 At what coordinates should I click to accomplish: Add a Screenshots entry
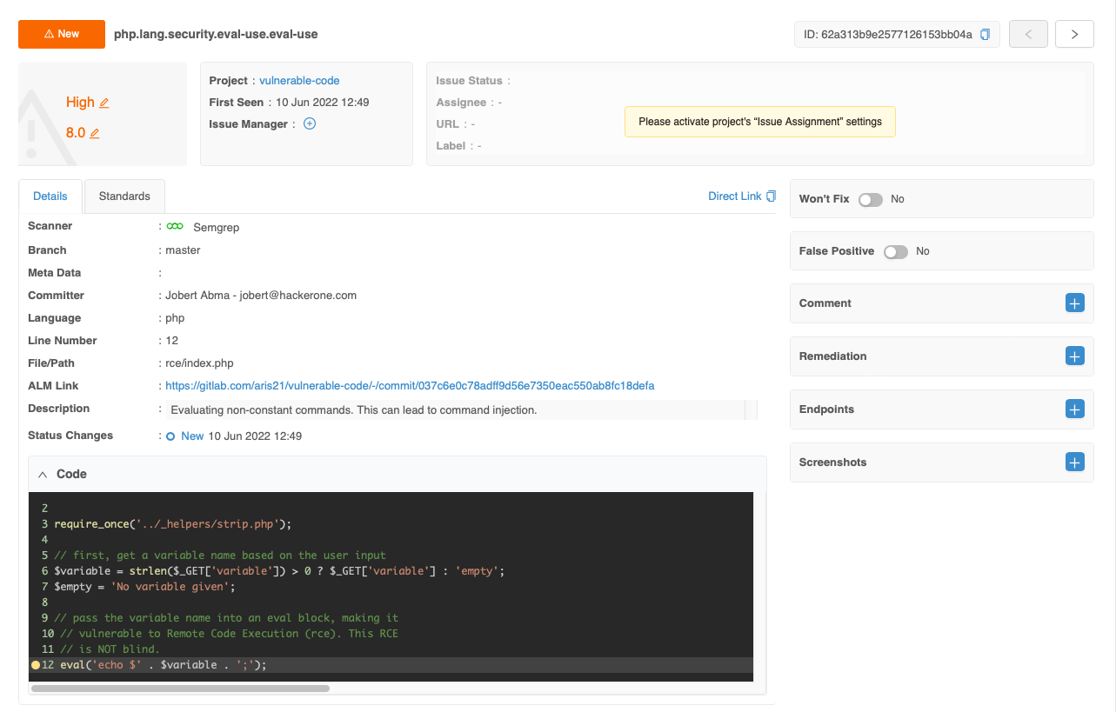tap(1075, 462)
